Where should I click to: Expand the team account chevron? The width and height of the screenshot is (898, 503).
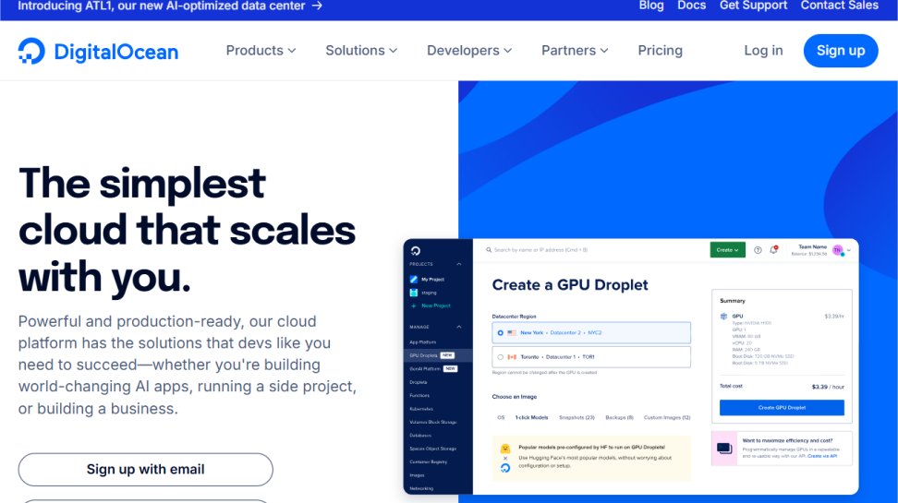point(849,250)
